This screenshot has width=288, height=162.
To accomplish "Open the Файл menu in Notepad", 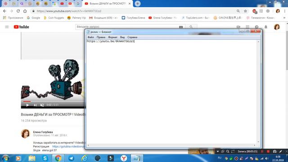I will click(91, 37).
